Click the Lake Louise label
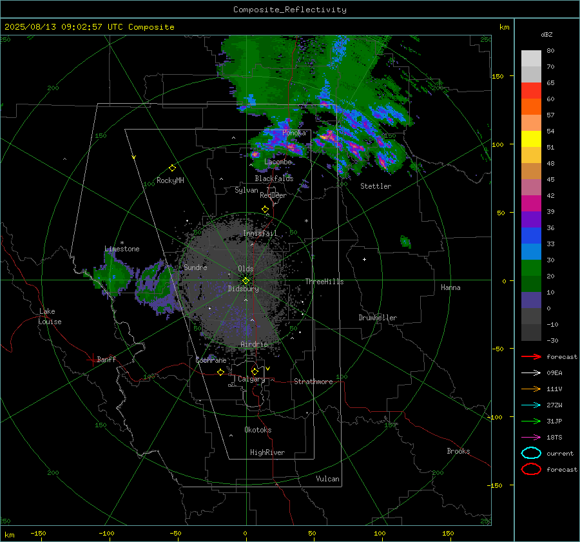Image resolution: width=580 pixels, height=542 pixels. point(50,316)
